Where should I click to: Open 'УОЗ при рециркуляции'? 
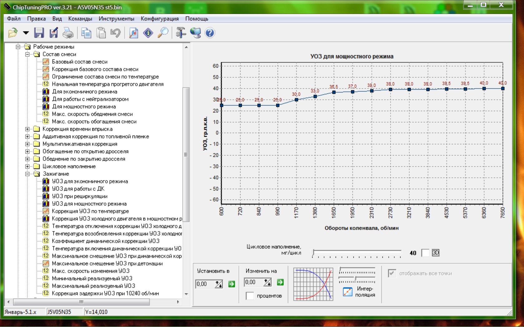pyautogui.click(x=80, y=196)
